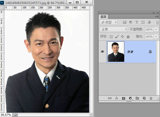Screen dimensions: 160x117
Task: Click the Ps icon in document title
Action: (x=2, y=3)
